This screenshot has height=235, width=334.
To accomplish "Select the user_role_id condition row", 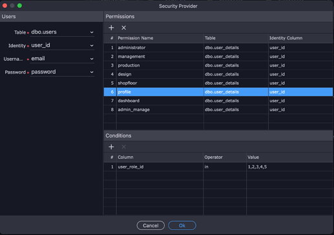I will [218, 167].
